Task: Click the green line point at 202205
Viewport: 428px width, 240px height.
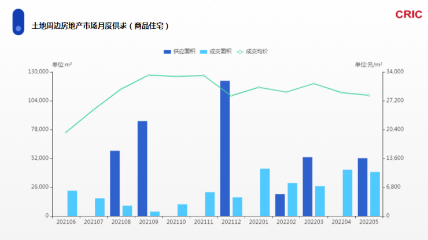Action: click(369, 95)
